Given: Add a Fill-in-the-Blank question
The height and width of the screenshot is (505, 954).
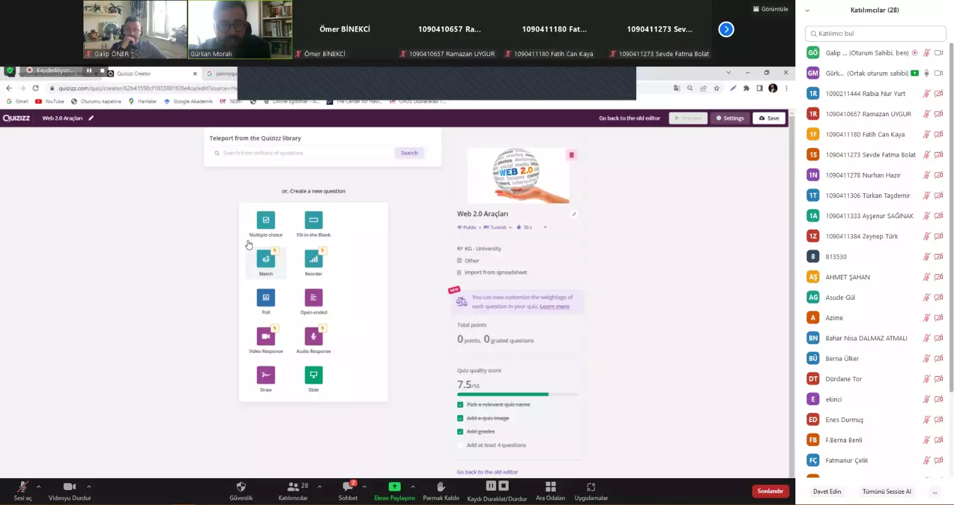Looking at the screenshot, I should pyautogui.click(x=314, y=224).
